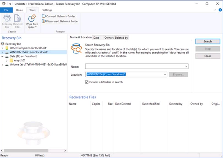Image resolution: width=223 pixels, height=158 pixels.
Task: Click the '40477MB (Bin: 15% Full)' status text
Action: [95, 156]
